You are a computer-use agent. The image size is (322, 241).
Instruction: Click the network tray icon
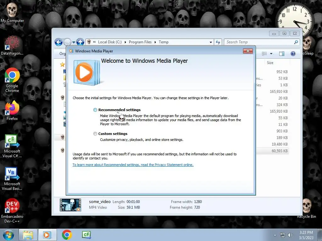point(283,235)
